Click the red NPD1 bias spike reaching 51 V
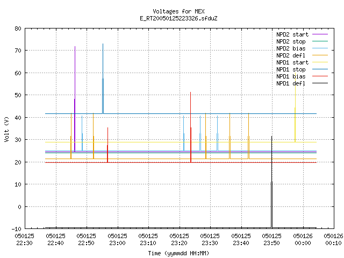Screen dimensions: 344x258 [x=191, y=127]
